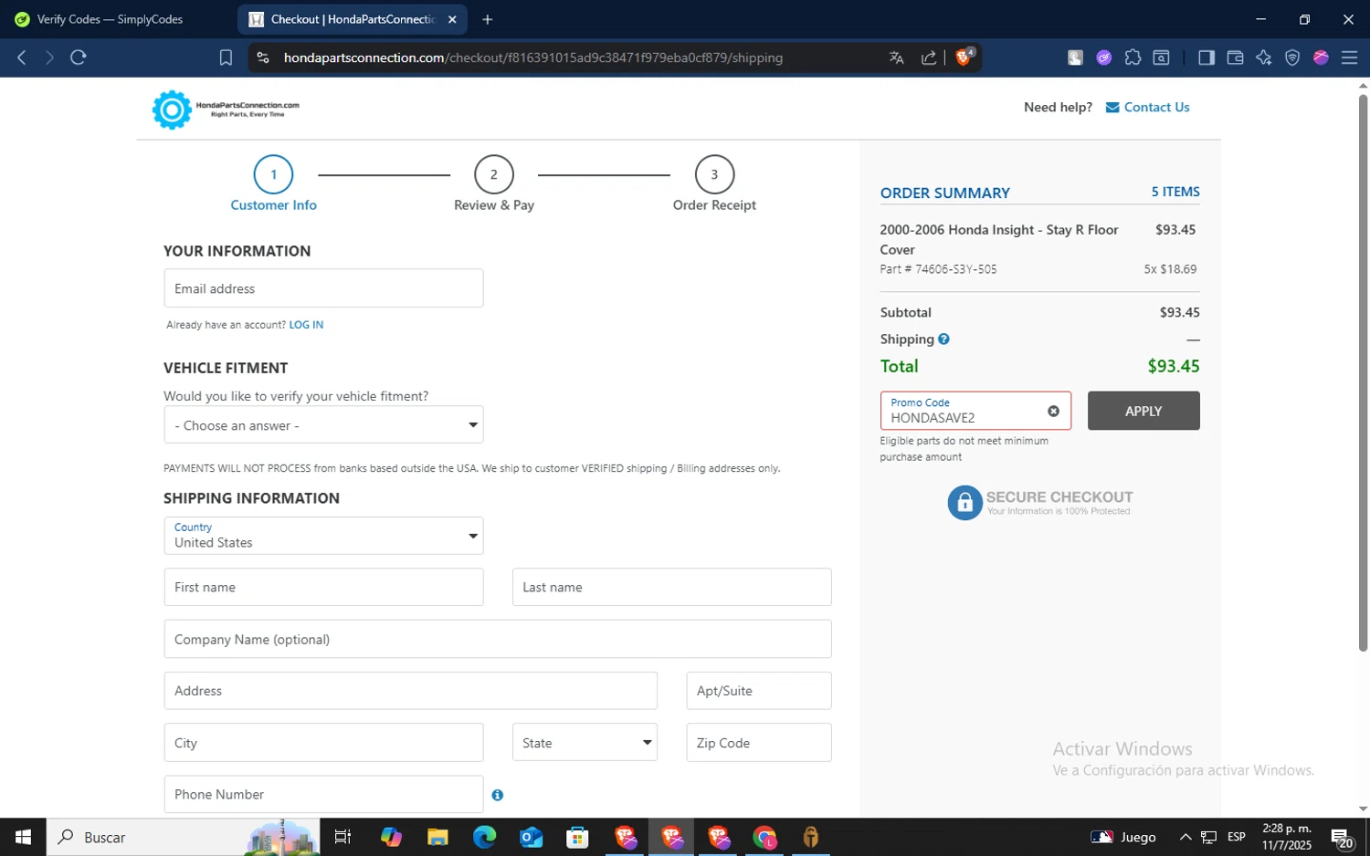This screenshot has height=856, width=1370.
Task: Click the Contact Us link
Action: 1156,107
